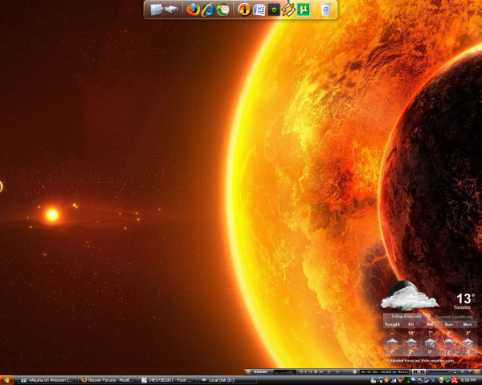Screen dimensions: 482x385
Task: Open the green globe notepad dock icon
Action: (x=223, y=10)
